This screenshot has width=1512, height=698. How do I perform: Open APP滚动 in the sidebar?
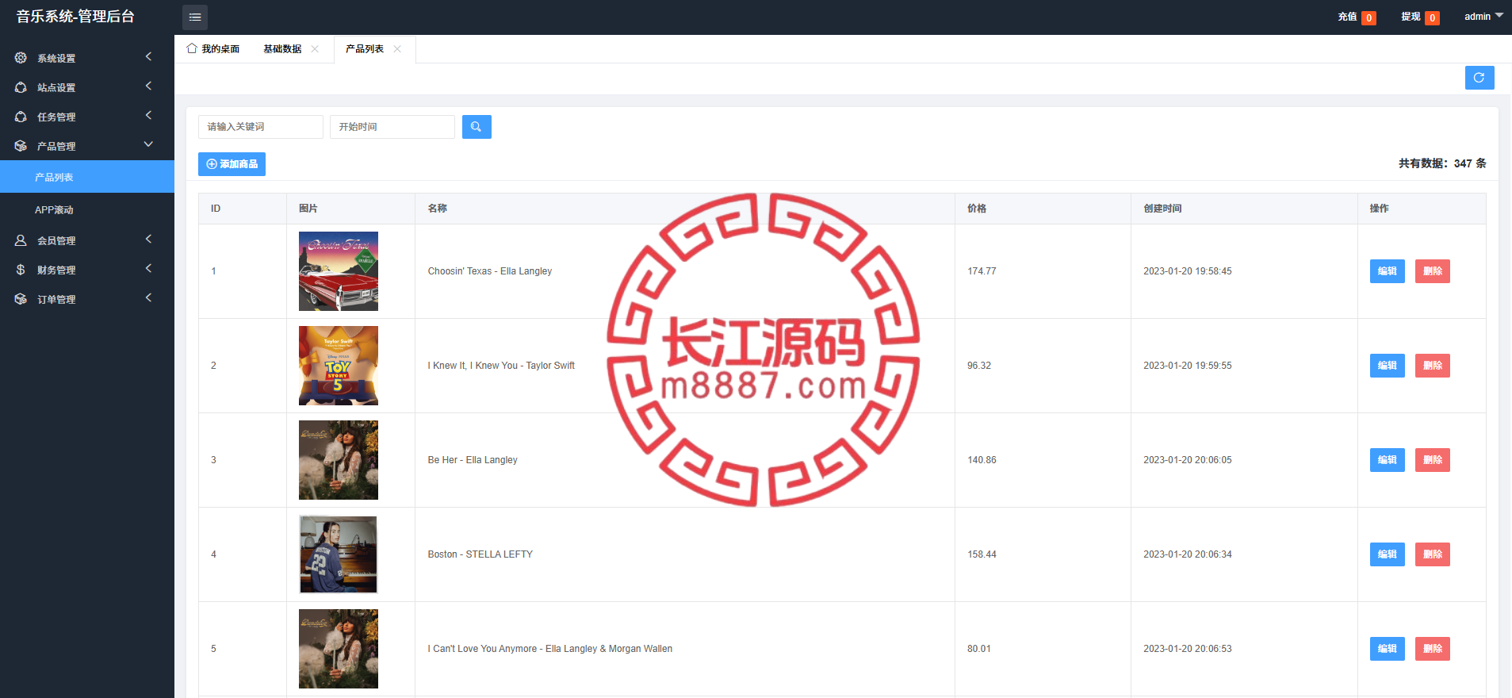87,209
